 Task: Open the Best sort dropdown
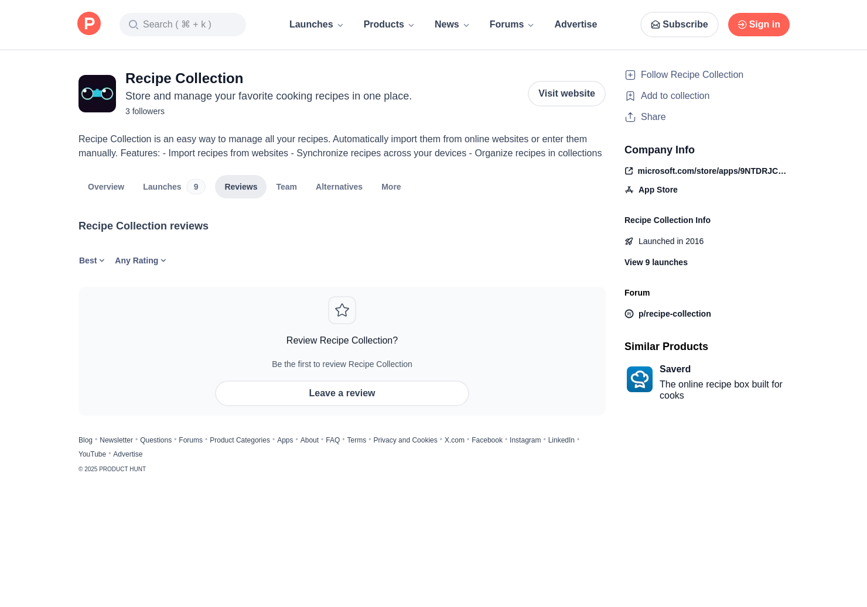pos(92,260)
